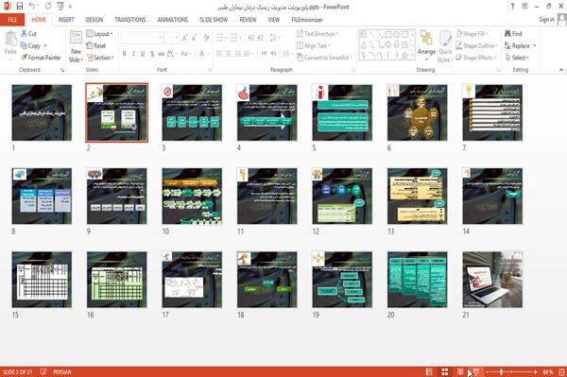Toggle Underline formatting
567x377 pixels.
143,54
